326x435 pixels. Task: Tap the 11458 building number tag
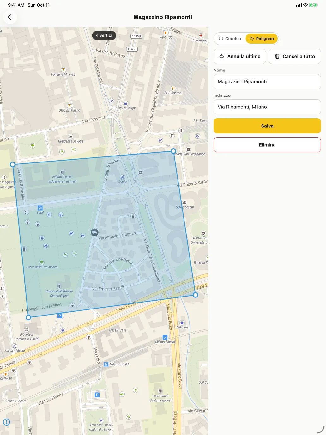132,49
